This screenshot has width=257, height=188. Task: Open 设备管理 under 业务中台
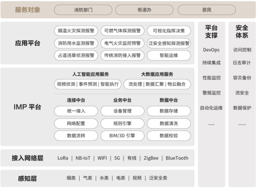click(122, 111)
